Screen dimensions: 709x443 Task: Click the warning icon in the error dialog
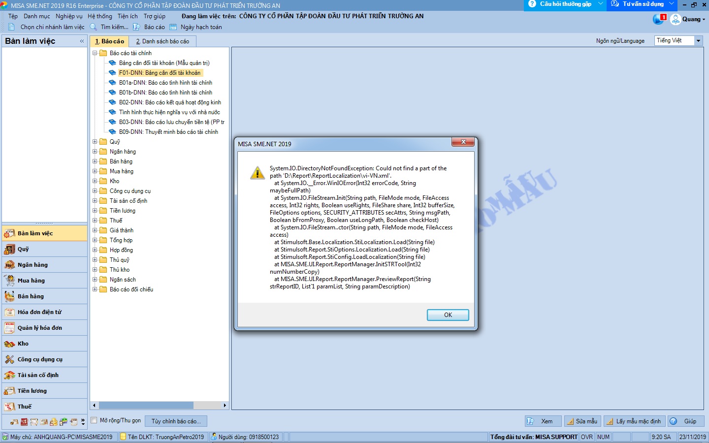point(258,173)
